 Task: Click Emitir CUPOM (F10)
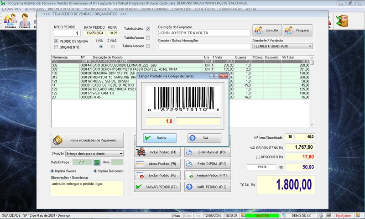[208, 164]
